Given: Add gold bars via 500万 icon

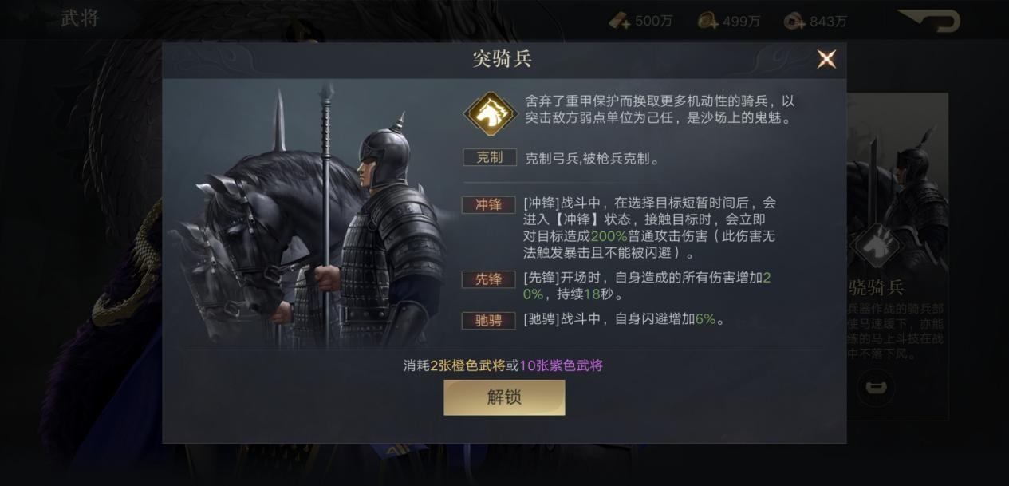Looking at the screenshot, I should point(620,21).
